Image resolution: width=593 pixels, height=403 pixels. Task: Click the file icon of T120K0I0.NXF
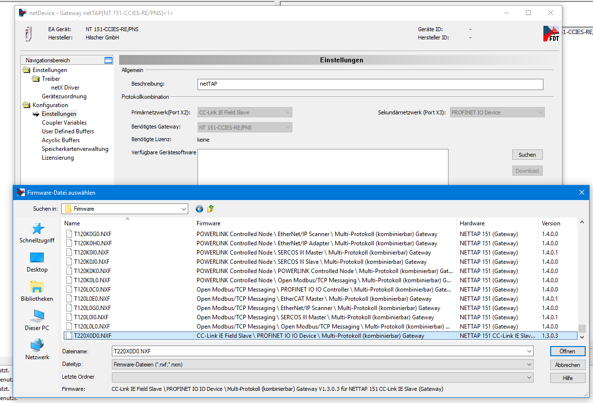pyautogui.click(x=69, y=253)
